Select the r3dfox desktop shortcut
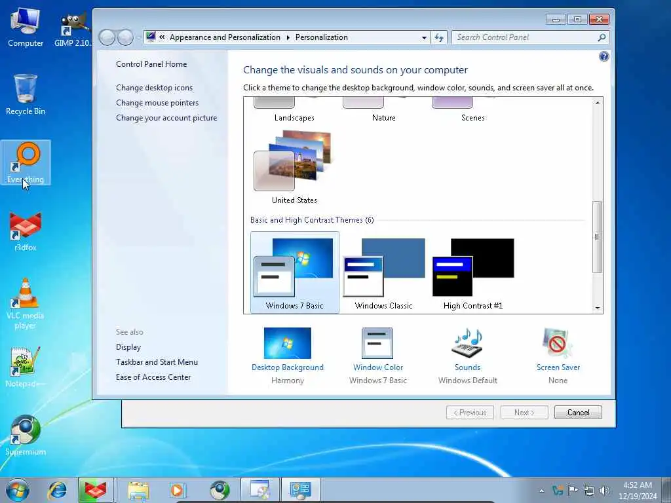The width and height of the screenshot is (671, 503). click(x=26, y=231)
